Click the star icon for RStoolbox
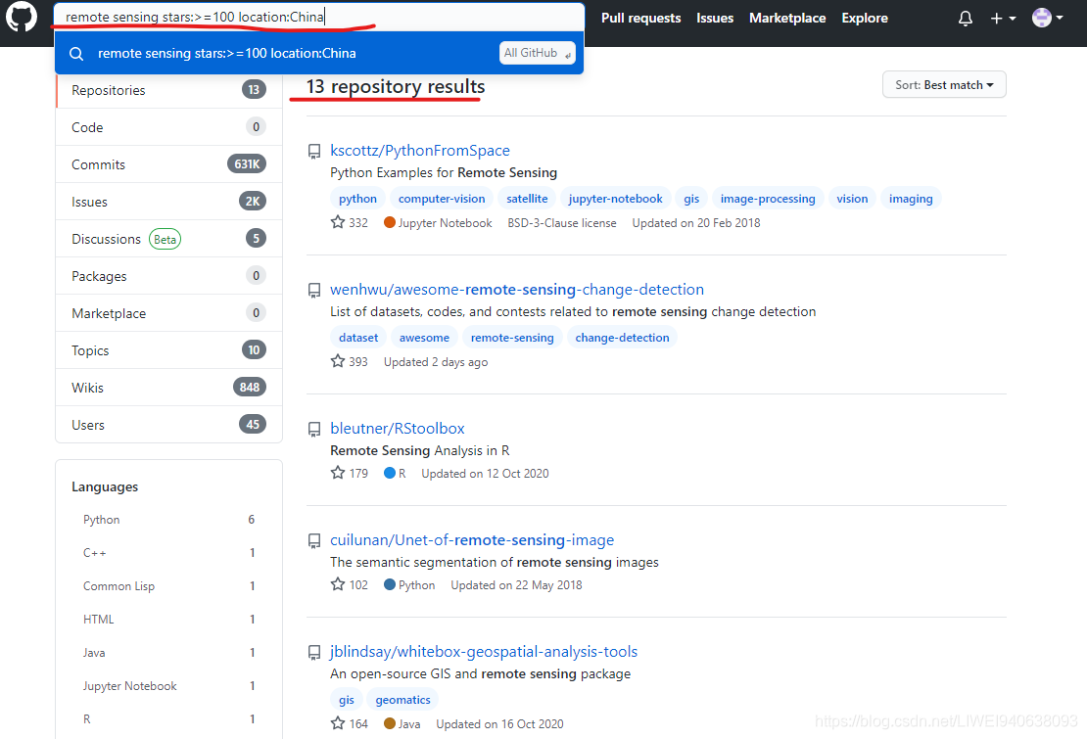The image size is (1087, 739). (x=338, y=473)
